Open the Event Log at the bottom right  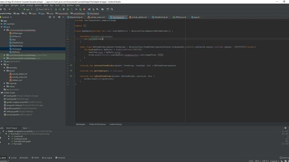pos(284,158)
